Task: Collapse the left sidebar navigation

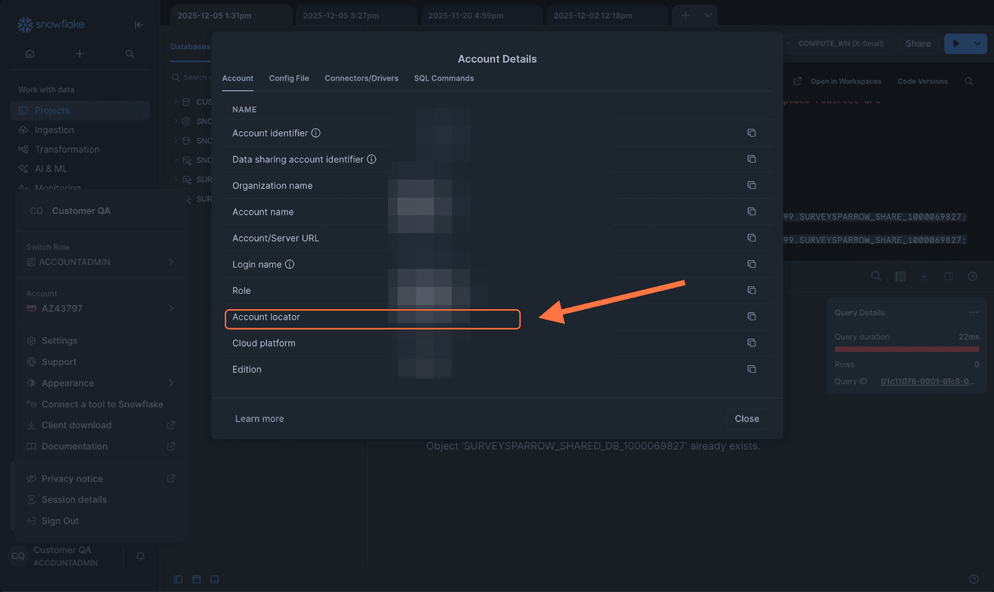Action: coord(139,25)
